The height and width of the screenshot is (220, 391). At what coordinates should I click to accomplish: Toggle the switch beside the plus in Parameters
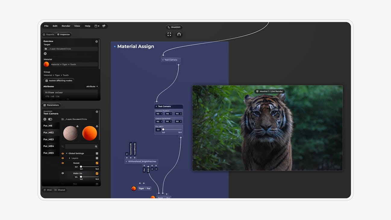click(50, 119)
